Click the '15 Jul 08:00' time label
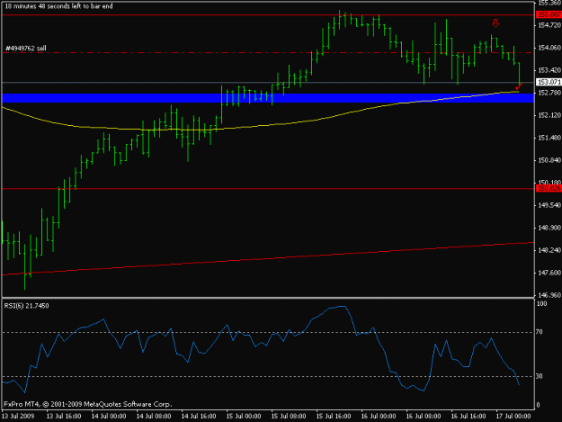 (x=289, y=416)
